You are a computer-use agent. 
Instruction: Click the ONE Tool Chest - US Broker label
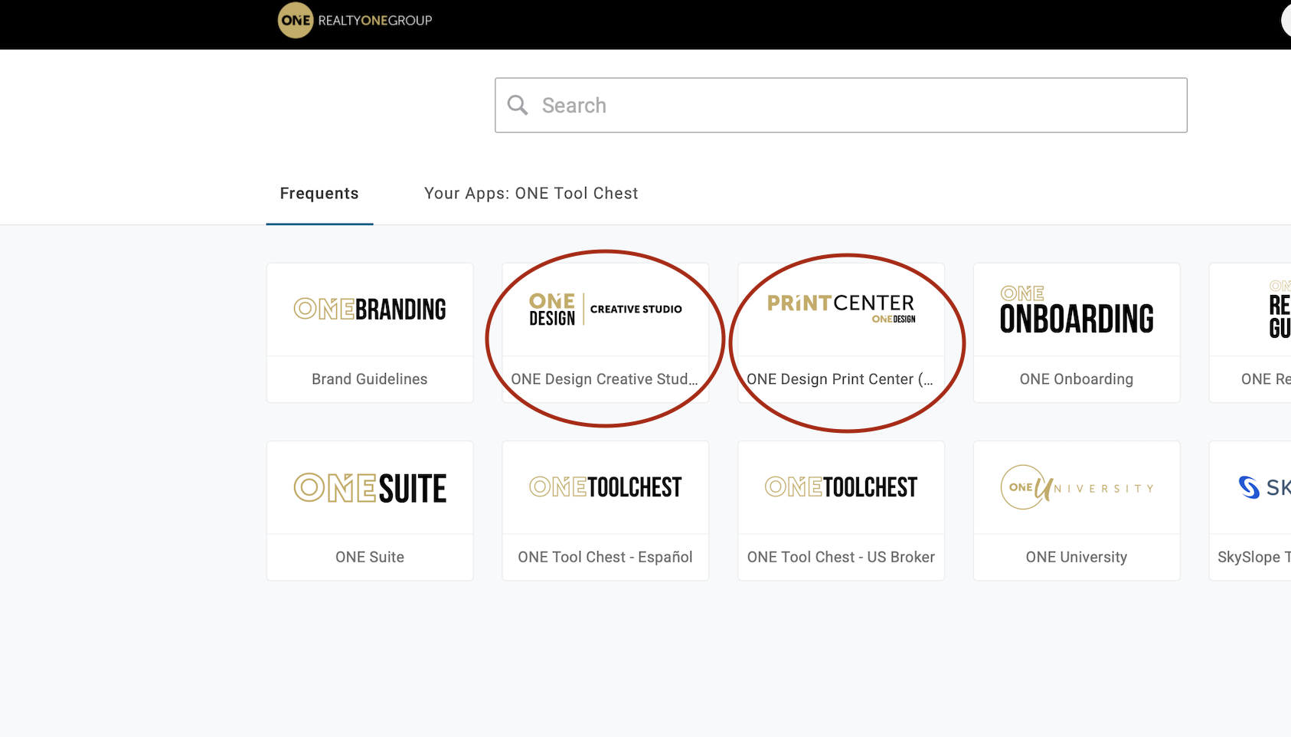841,557
